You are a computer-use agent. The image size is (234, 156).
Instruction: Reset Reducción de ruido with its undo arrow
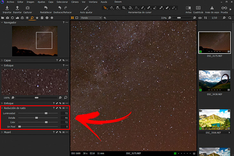coord(60,108)
